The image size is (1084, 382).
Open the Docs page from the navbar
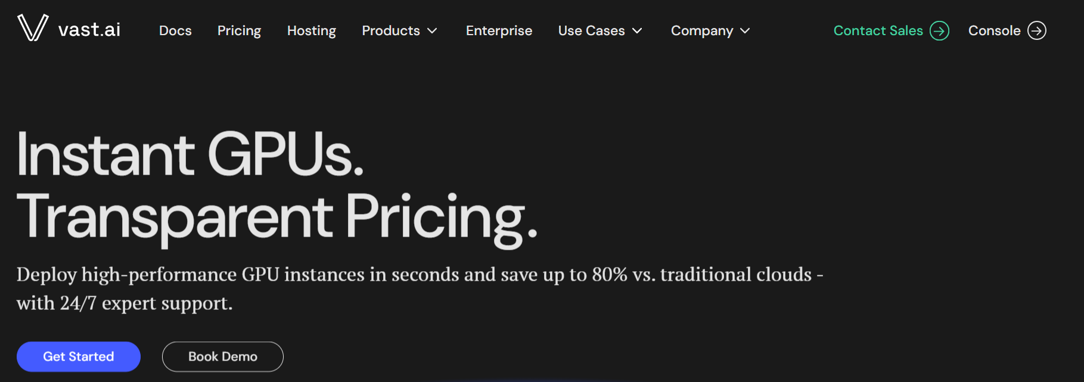click(175, 30)
